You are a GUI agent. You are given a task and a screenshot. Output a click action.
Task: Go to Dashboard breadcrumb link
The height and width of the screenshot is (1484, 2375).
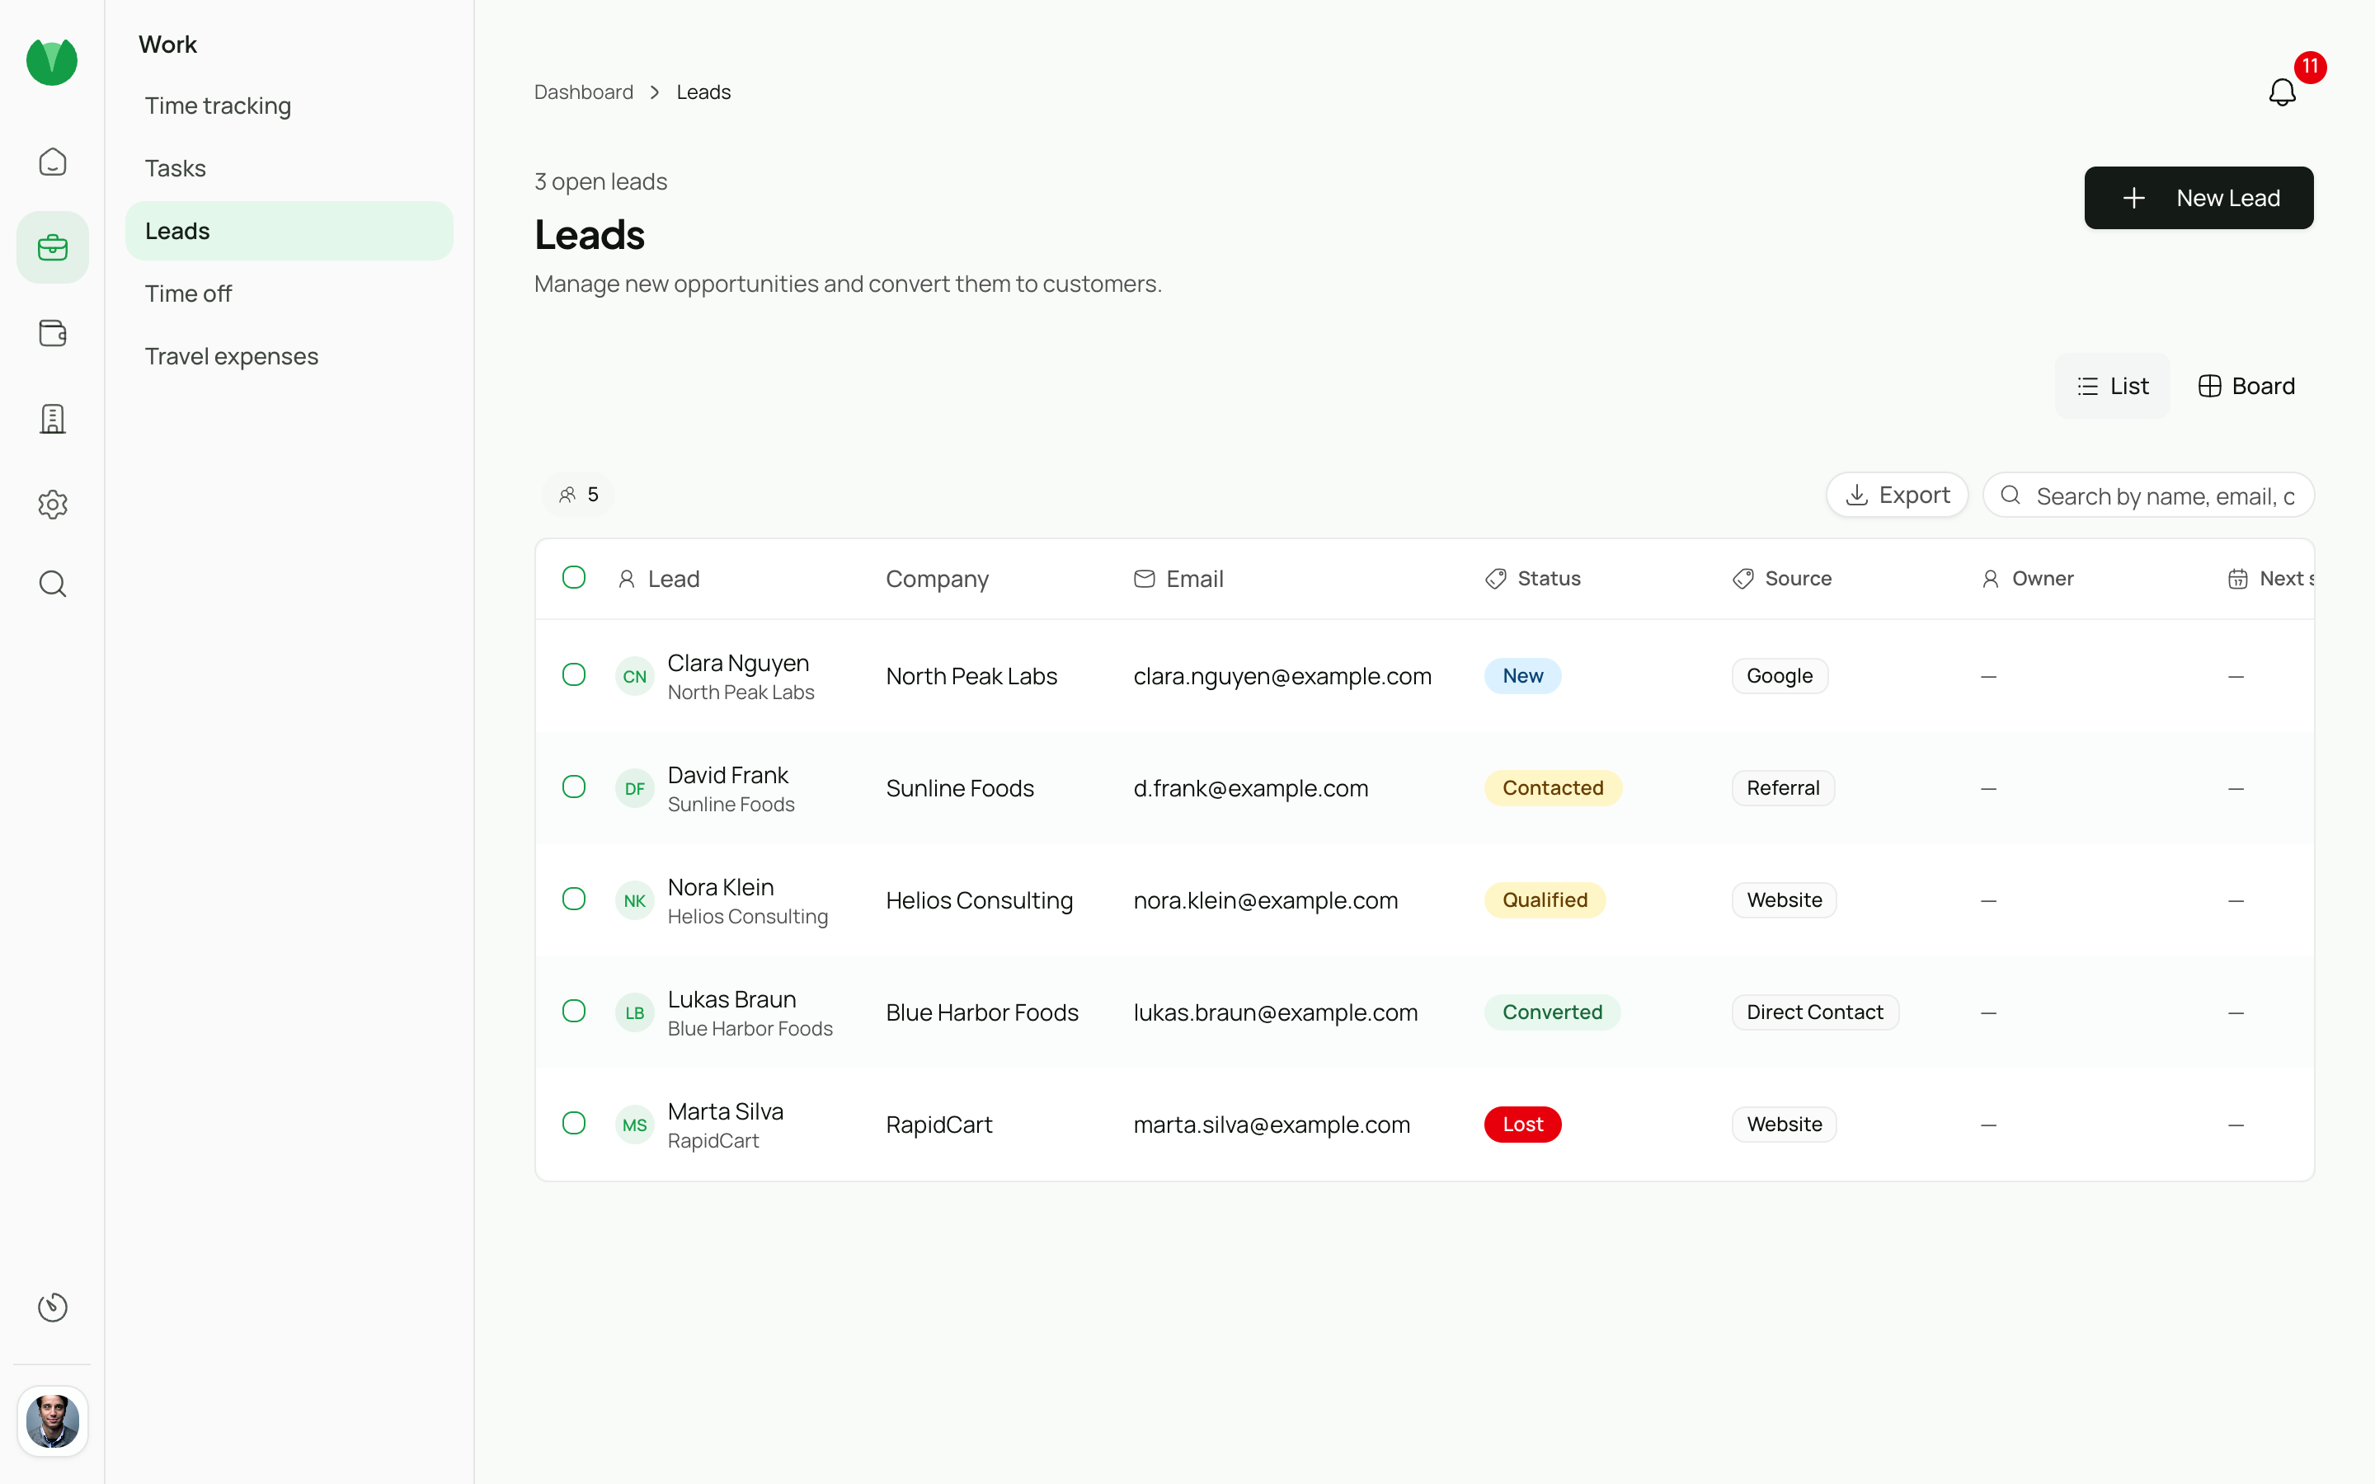tap(584, 92)
